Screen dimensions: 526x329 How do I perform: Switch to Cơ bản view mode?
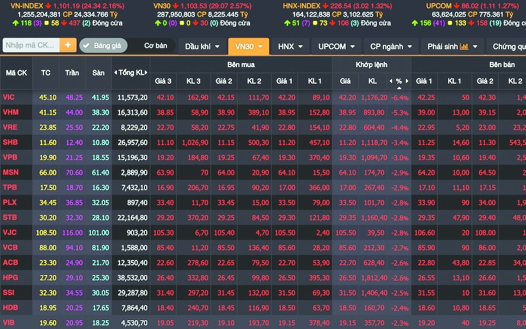(x=156, y=46)
